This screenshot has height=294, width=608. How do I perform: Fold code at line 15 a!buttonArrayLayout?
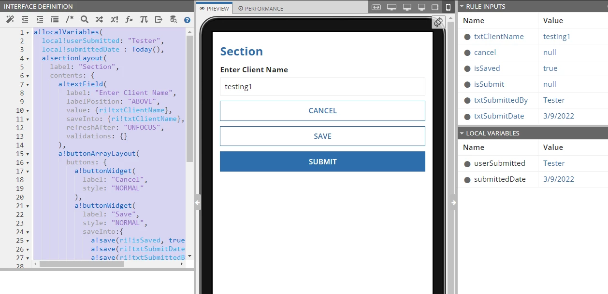(x=28, y=154)
